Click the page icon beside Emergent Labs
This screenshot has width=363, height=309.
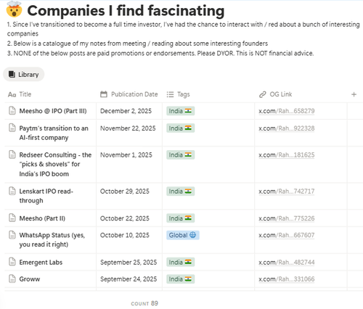(x=12, y=262)
